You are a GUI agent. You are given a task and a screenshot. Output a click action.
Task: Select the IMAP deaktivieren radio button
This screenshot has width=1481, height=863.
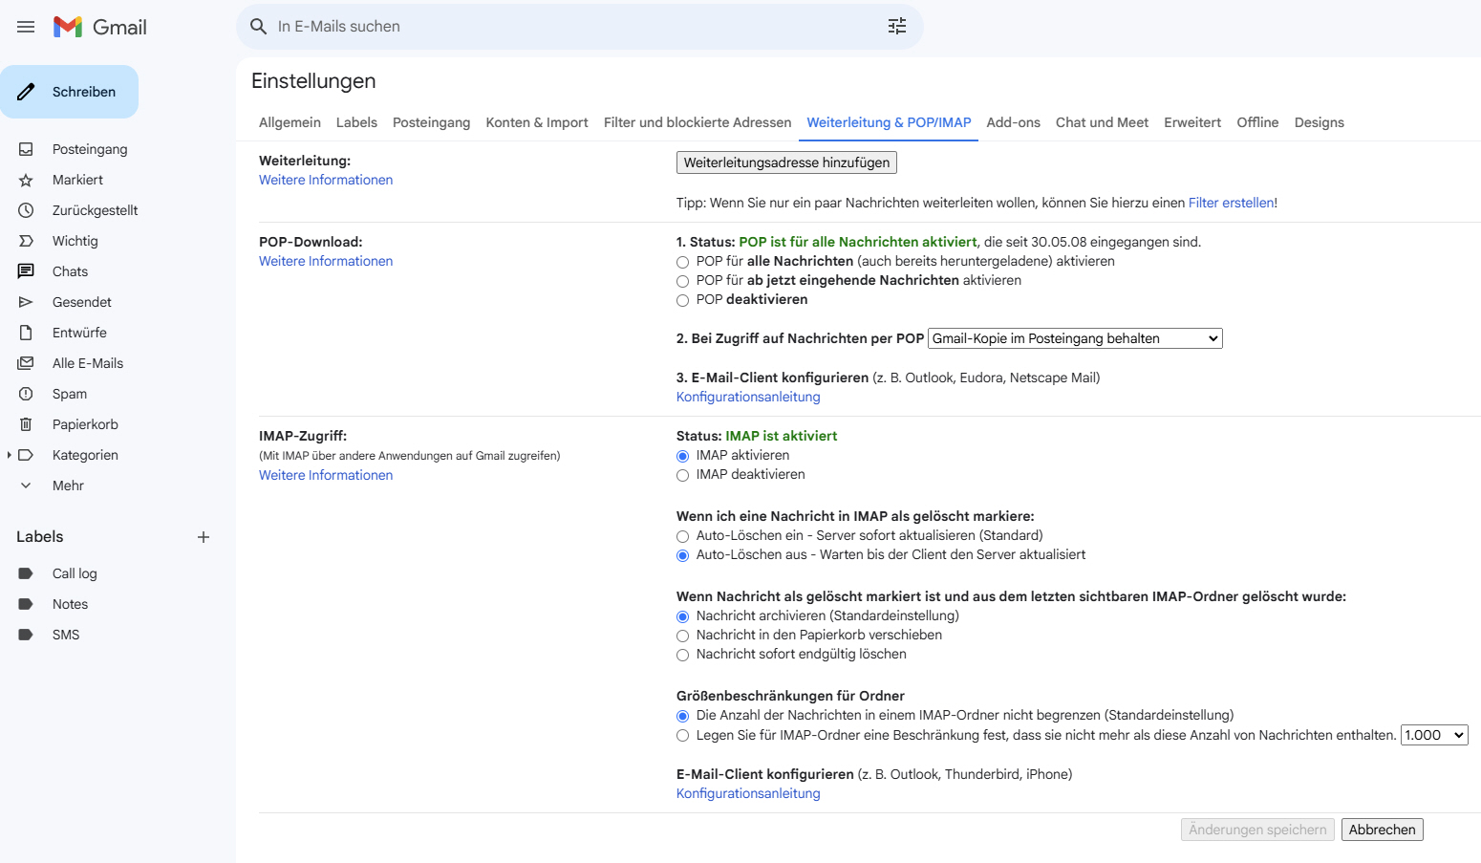coord(682,475)
